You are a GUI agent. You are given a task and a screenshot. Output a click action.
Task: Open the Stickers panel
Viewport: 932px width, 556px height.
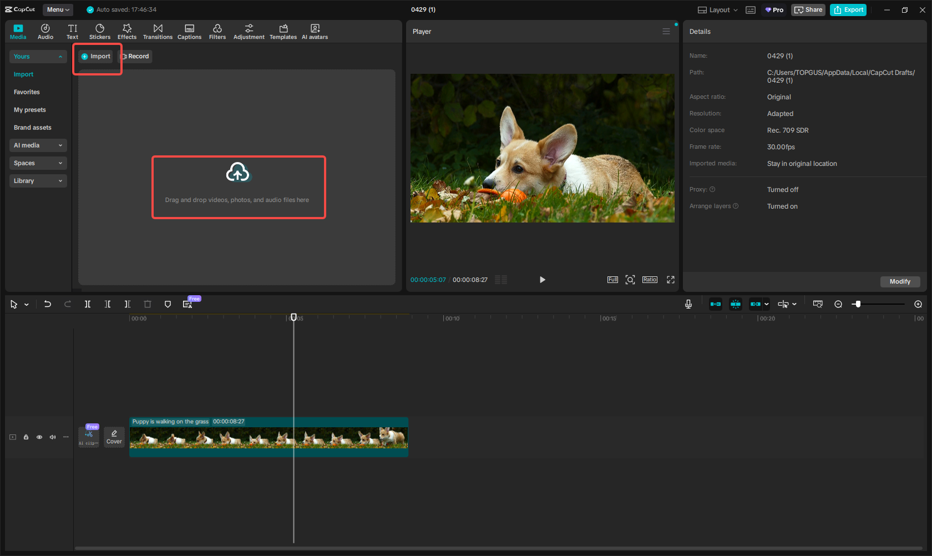(x=100, y=31)
